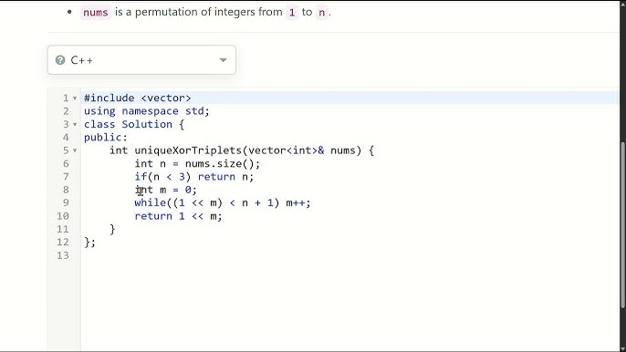Place the cursor in the #include <vector> line
Image resolution: width=626 pixels, height=352 pixels.
137,98
